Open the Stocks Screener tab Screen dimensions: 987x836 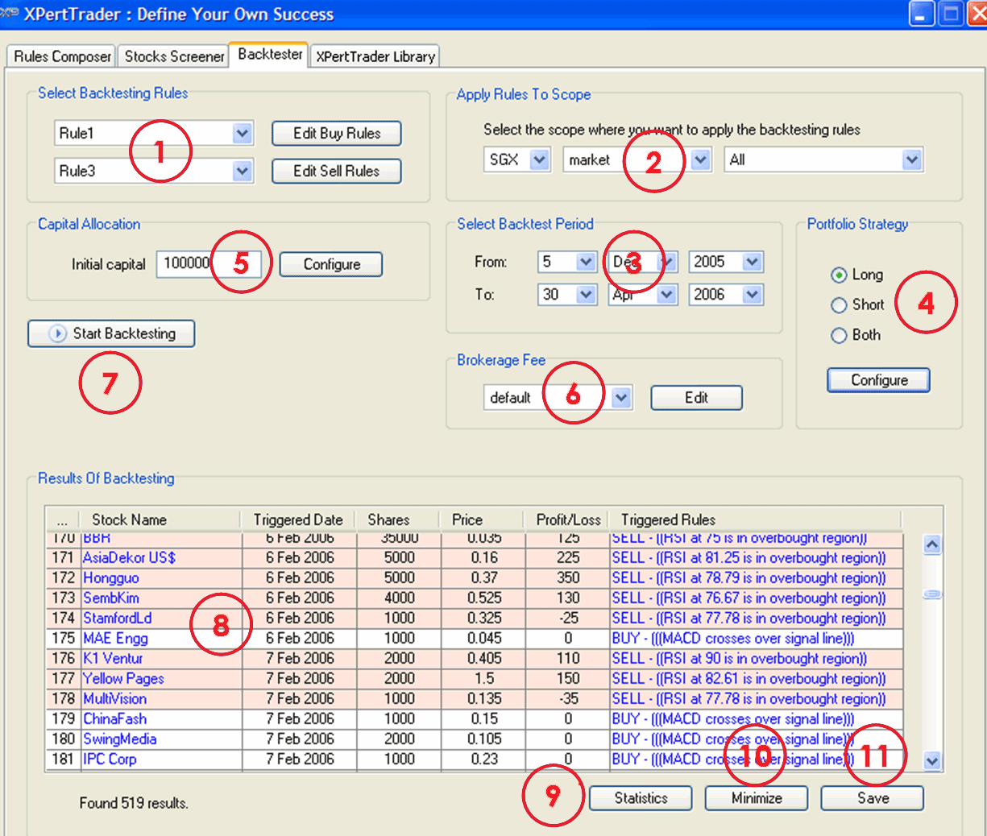[x=174, y=56]
